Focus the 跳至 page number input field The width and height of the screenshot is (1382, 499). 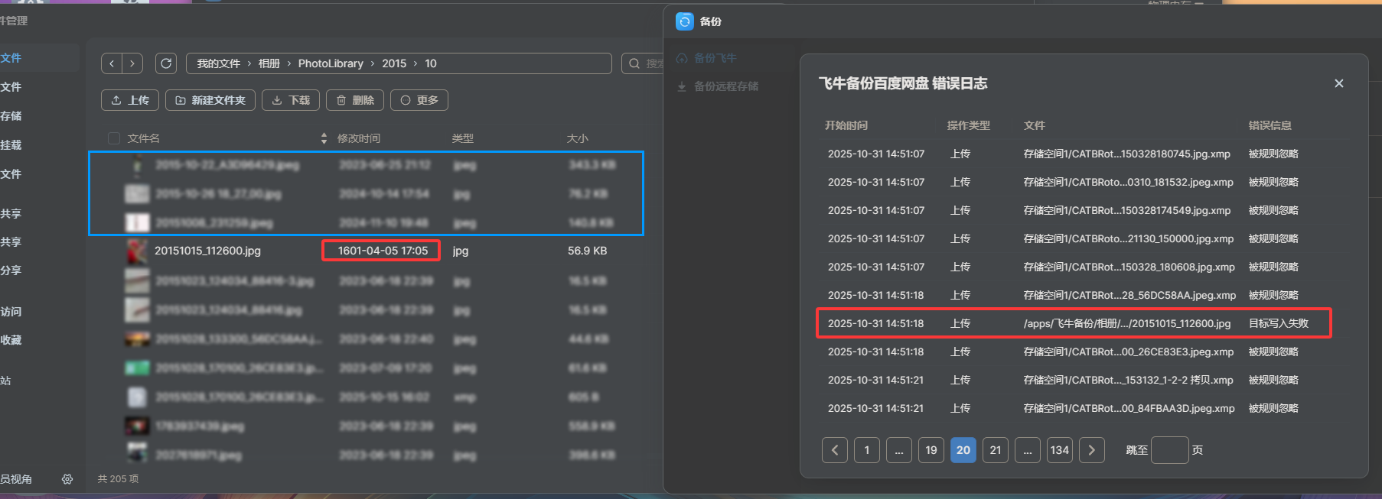[1170, 450]
